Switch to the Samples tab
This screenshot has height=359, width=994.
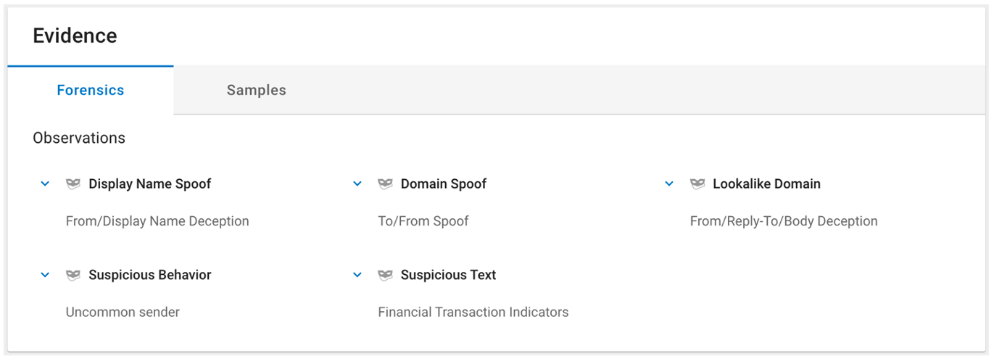[x=257, y=91]
